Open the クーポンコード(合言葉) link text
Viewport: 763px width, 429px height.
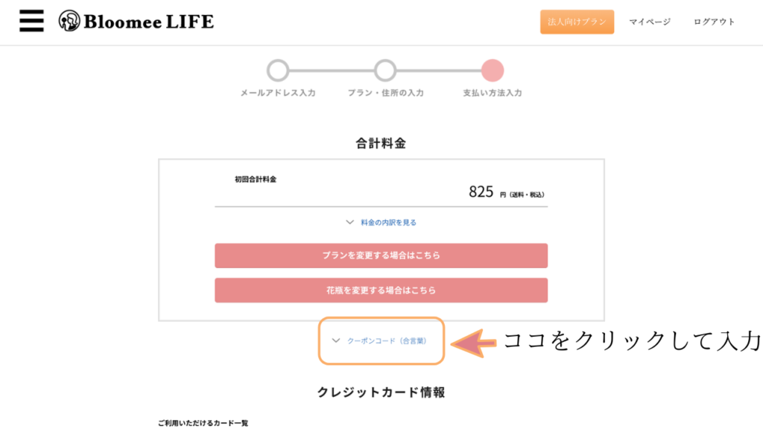387,341
